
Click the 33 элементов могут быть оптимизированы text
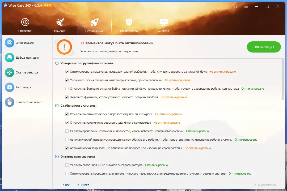(117, 43)
